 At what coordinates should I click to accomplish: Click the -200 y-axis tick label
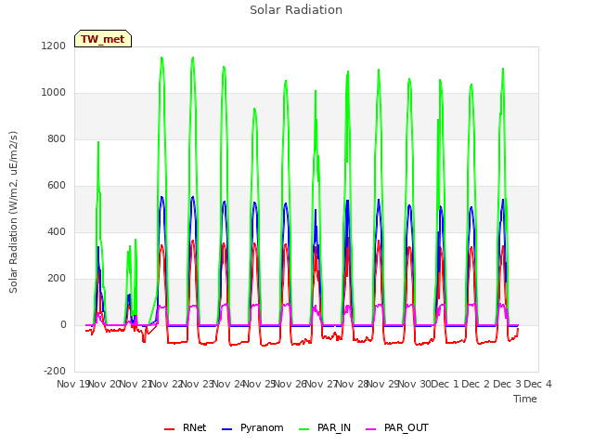point(55,371)
